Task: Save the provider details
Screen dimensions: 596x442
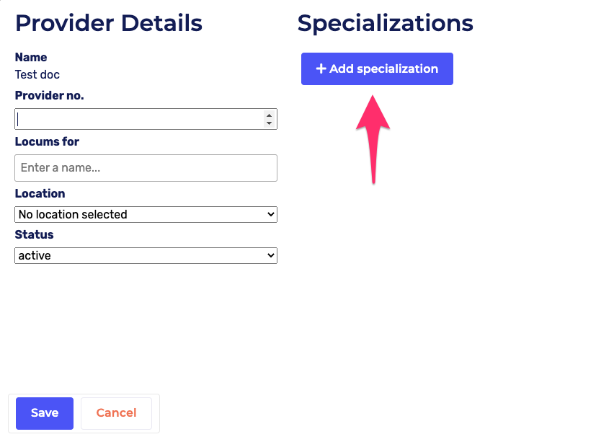Action: (x=45, y=413)
